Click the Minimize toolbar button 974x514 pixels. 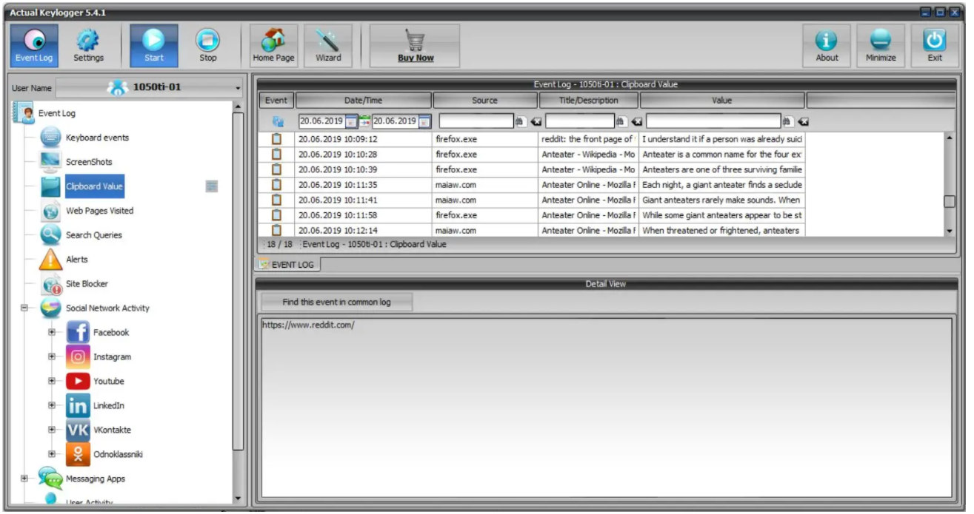pos(881,46)
